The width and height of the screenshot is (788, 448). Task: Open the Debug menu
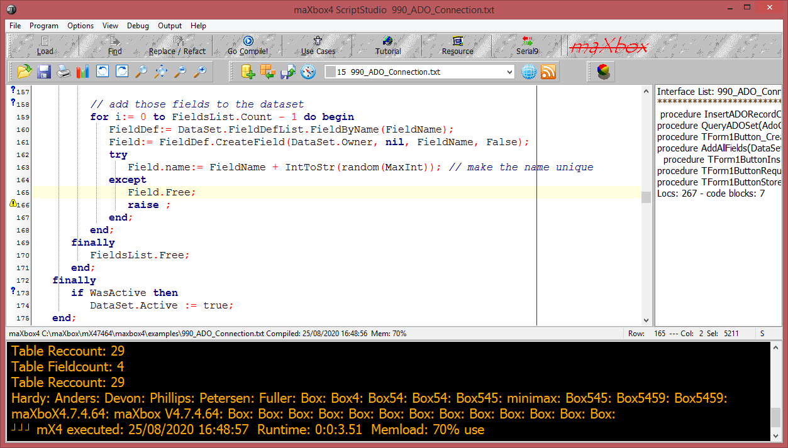click(x=138, y=26)
